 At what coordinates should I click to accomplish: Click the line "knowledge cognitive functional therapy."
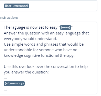pos(39,55)
